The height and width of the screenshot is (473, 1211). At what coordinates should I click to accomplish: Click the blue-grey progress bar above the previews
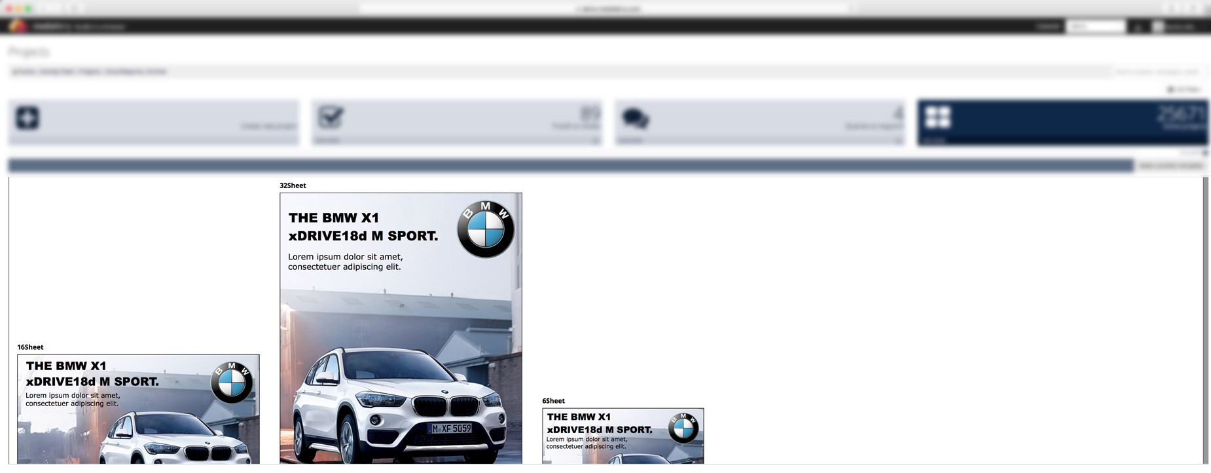[571, 166]
